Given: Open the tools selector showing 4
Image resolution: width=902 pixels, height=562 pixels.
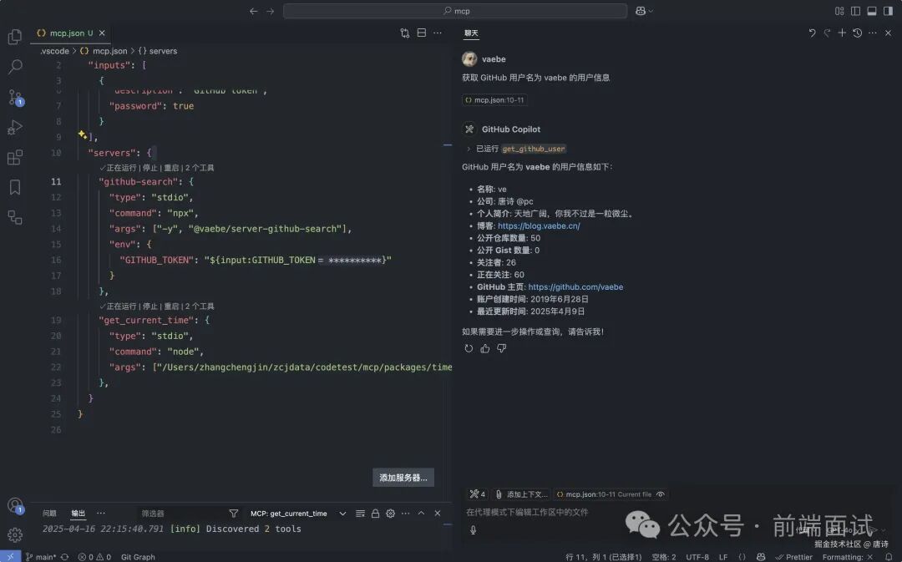Looking at the screenshot, I should point(477,494).
